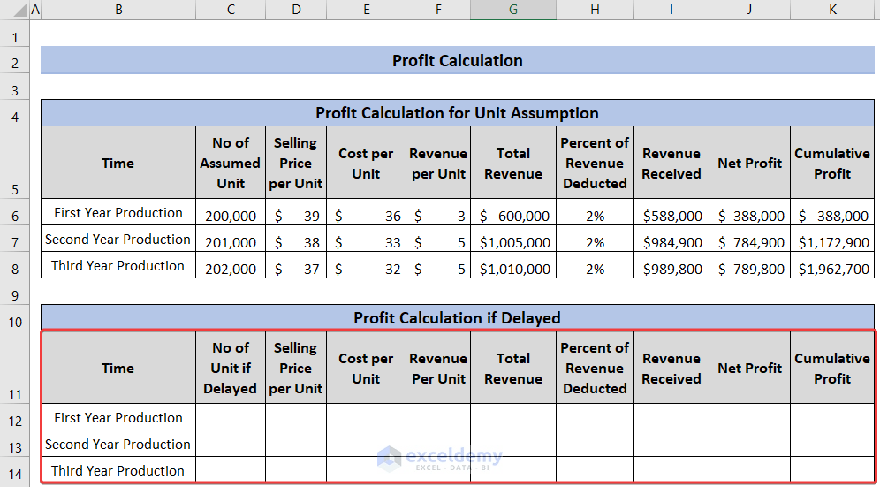This screenshot has height=487, width=880.
Task: Select column B header
Action: pos(118,10)
